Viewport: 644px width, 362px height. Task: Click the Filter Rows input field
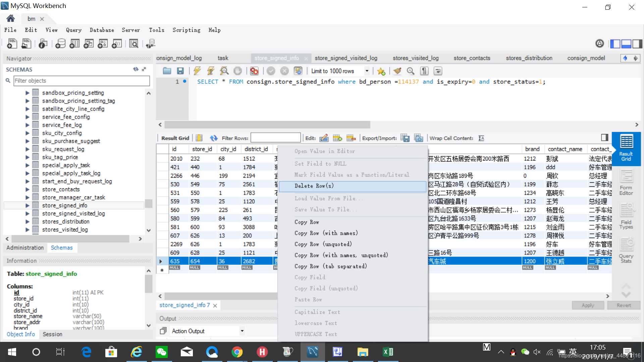click(x=275, y=138)
